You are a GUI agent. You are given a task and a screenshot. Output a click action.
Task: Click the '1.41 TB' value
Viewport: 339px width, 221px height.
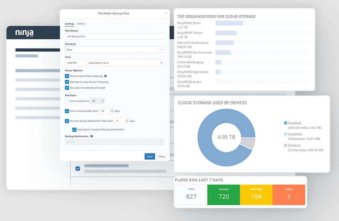[182, 27]
